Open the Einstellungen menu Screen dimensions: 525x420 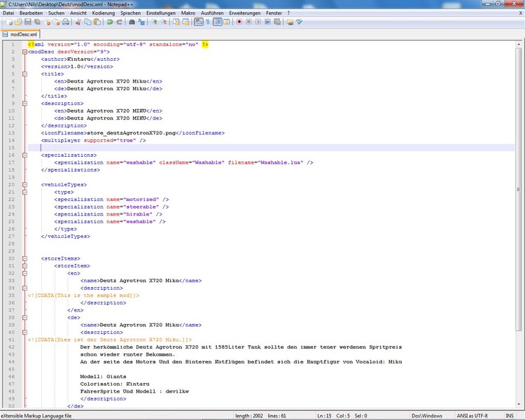click(x=161, y=13)
